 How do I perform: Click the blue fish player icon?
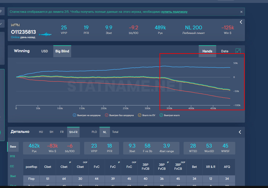(45, 34)
